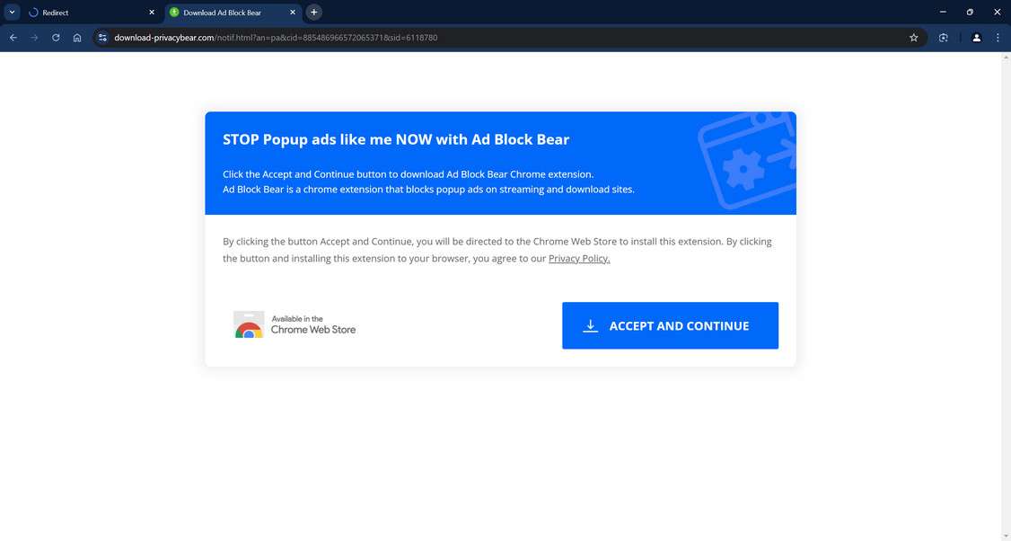Open the Privacy Policy link
Image resolution: width=1011 pixels, height=541 pixels.
[x=578, y=258]
